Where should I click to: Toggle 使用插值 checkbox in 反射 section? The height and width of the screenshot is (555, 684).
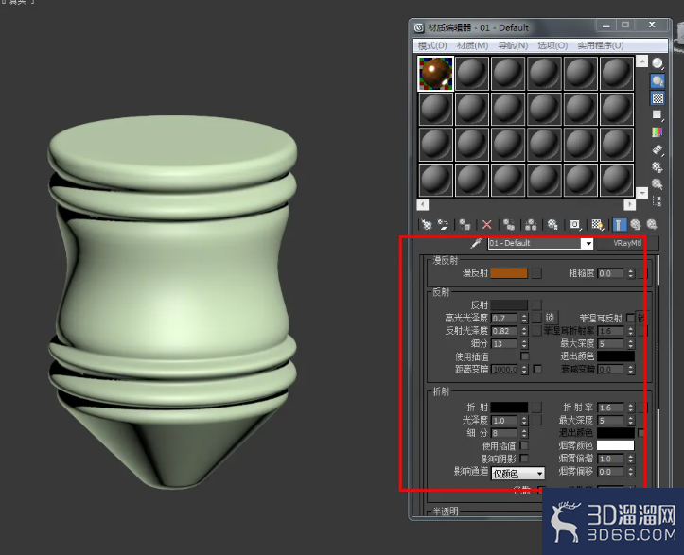coord(524,356)
